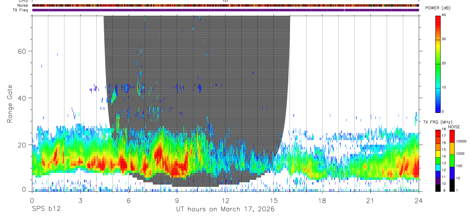This screenshot has height=217, width=471.
Task: Click the yellow 1000 noise level swatch
Action: point(452,148)
